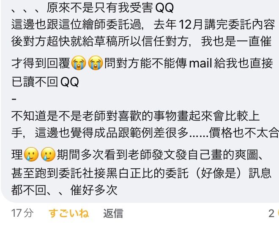
Task: Tap the 委託社 text in the comment
Action: (76, 173)
